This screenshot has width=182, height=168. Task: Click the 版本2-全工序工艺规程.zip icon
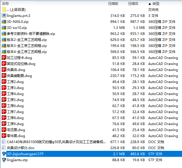click(x=4, y=40)
